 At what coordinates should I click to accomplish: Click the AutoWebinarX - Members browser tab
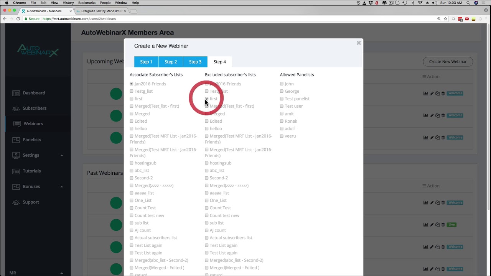click(x=46, y=11)
